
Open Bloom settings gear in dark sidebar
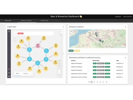click(x=9, y=73)
